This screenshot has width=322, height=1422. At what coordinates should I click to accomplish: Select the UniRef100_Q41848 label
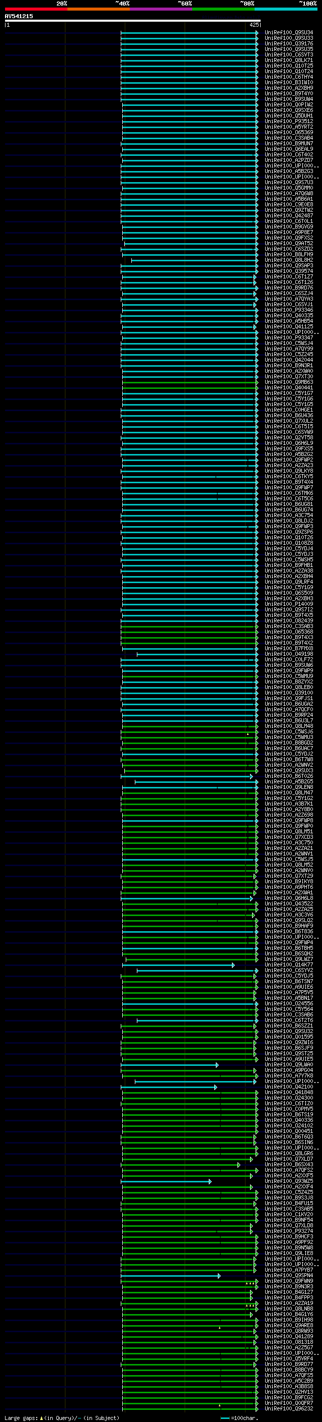[289, 1092]
